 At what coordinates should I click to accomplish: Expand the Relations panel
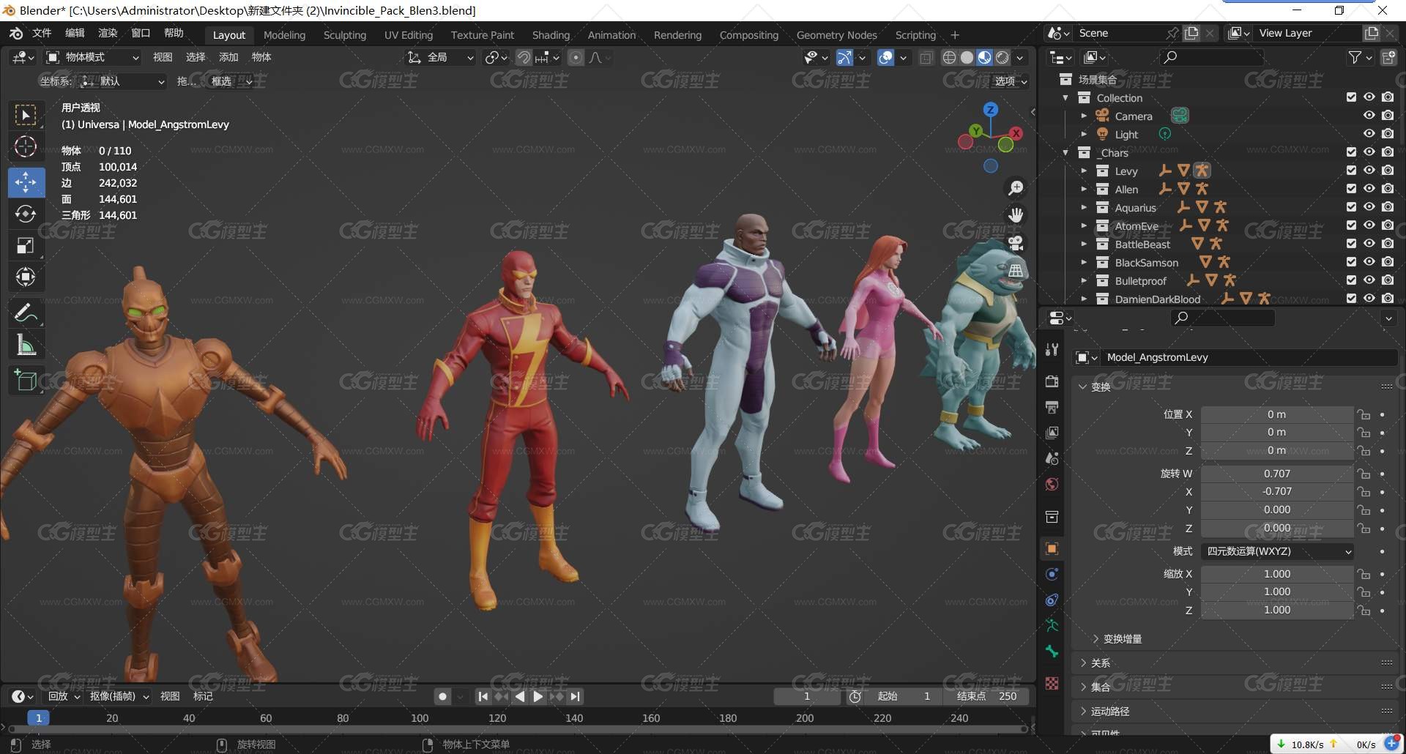tap(1094, 663)
